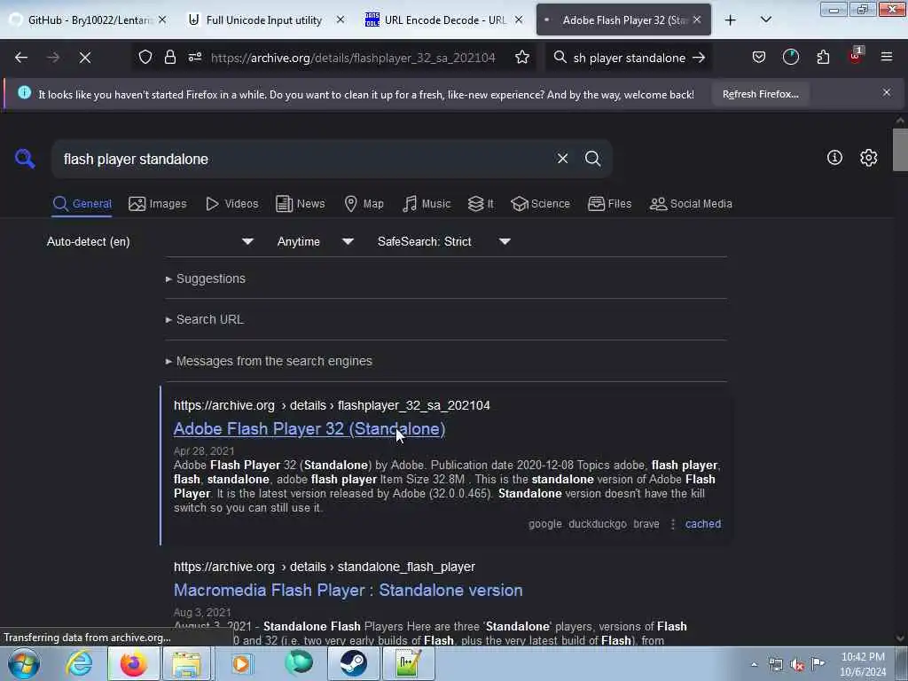This screenshot has width=908, height=681.
Task: Go back using the browser back arrow
Action: pos(21,58)
